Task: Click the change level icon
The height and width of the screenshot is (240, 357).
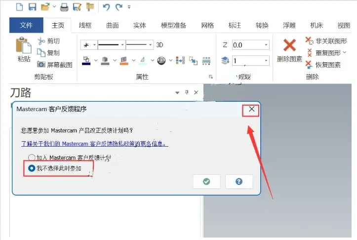Action: click(193, 61)
